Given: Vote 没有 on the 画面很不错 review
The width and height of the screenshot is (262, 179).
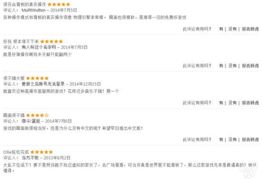Looking at the screenshot, I should [x=232, y=139].
